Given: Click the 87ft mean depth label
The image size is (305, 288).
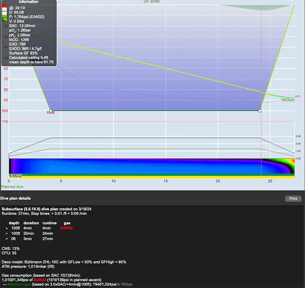Looking at the screenshot, I should (x=298, y=96).
